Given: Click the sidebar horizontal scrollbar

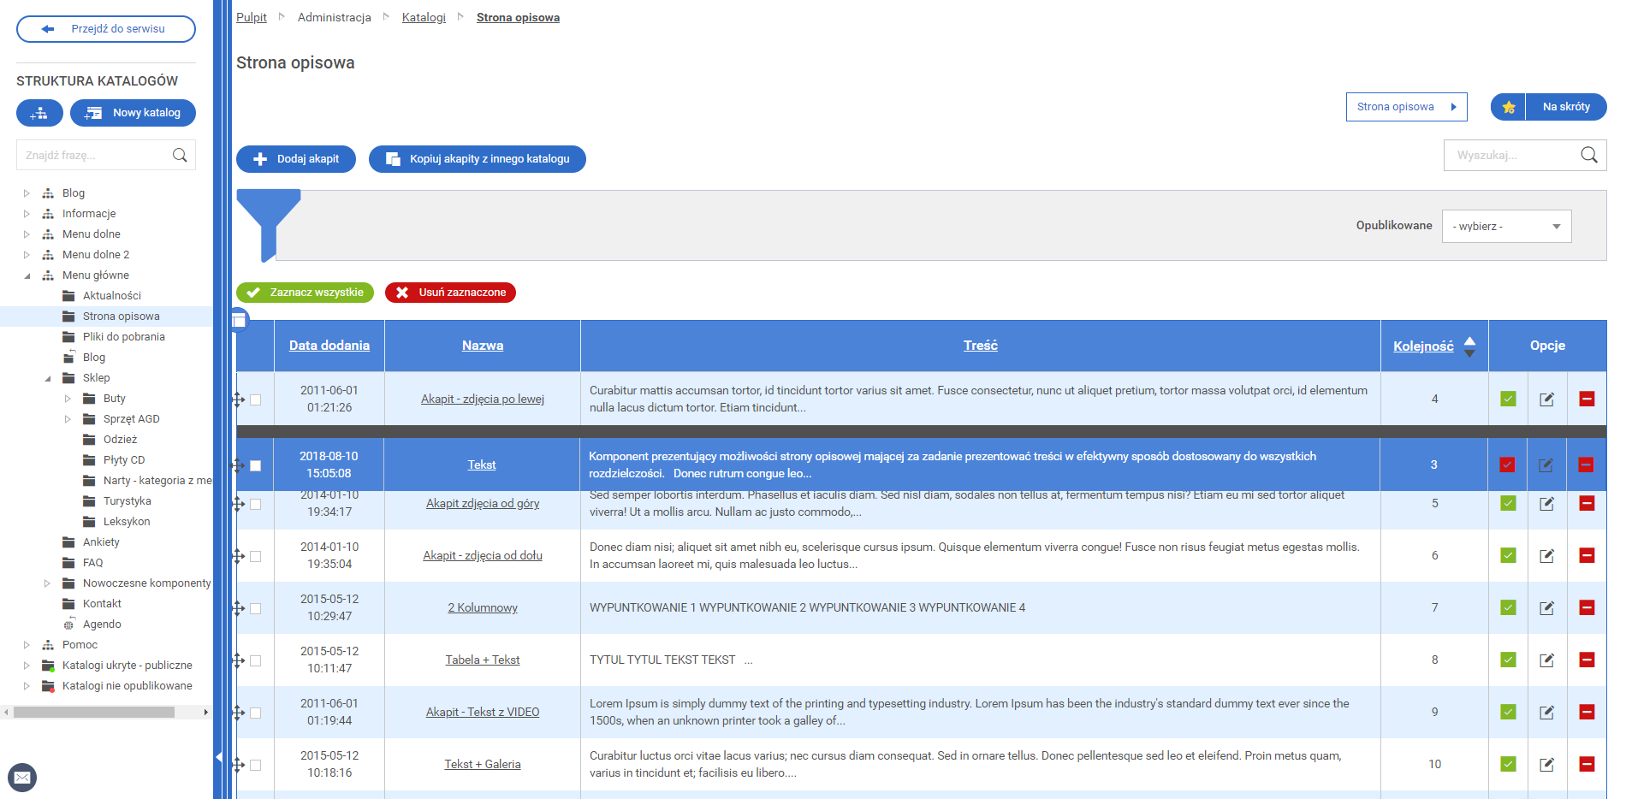Looking at the screenshot, I should tap(94, 712).
